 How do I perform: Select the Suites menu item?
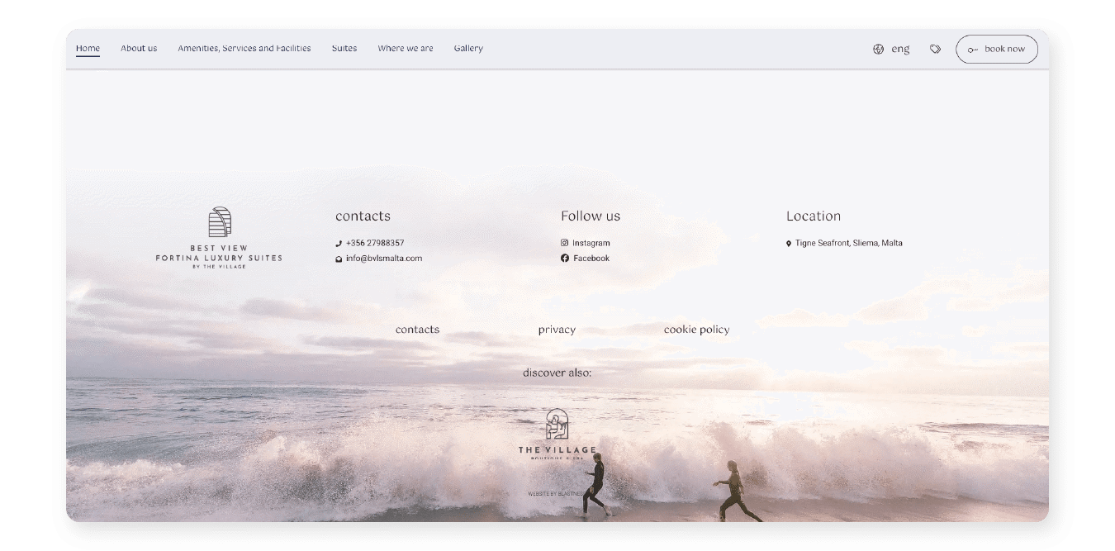[x=344, y=48]
